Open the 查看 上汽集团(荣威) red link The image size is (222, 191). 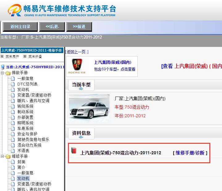point(191,66)
